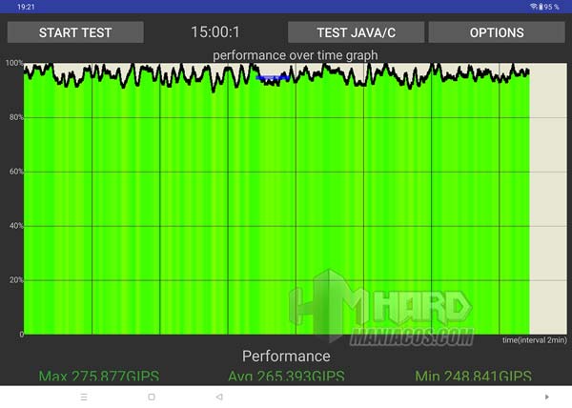The height and width of the screenshot is (408, 572).
Task: Click the 20% label on graph axis
Action: click(x=14, y=280)
